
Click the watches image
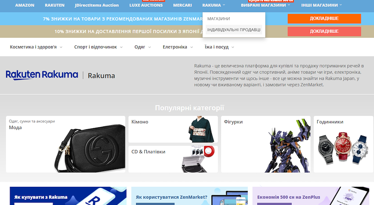pos(343,148)
